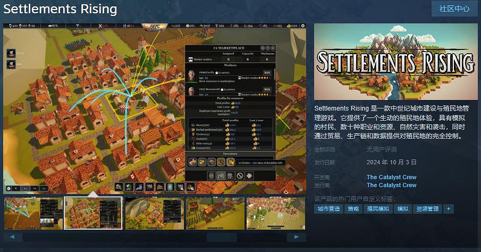Select the 城市营造 tag
Screen dimensions: 481x252
[x=328, y=209]
